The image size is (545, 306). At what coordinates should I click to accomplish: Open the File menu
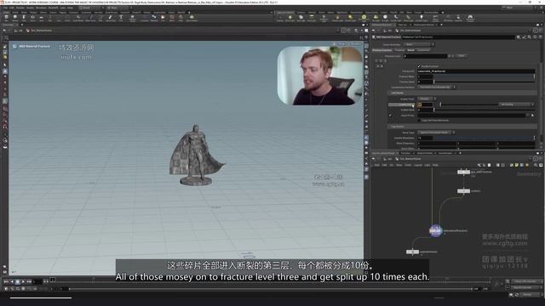coord(6,8)
